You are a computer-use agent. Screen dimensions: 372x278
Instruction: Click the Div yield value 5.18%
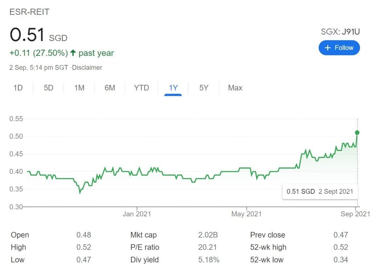coord(209,259)
